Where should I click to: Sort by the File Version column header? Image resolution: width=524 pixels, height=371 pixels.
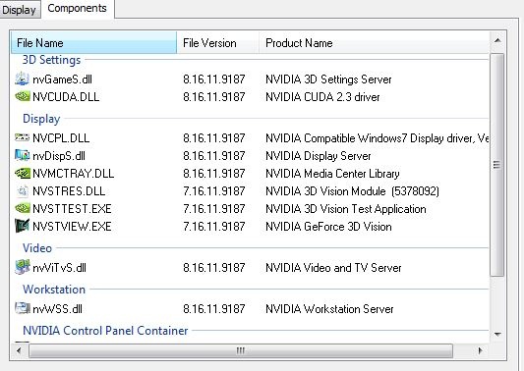pos(218,43)
